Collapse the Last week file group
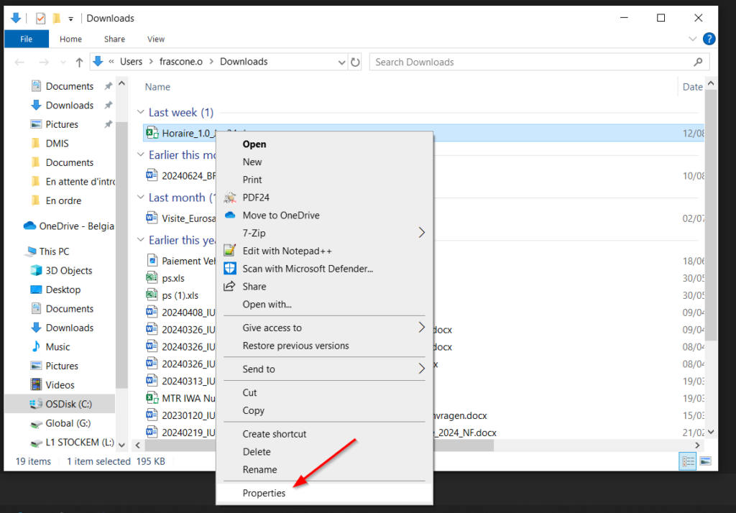This screenshot has height=513, width=736. click(141, 113)
